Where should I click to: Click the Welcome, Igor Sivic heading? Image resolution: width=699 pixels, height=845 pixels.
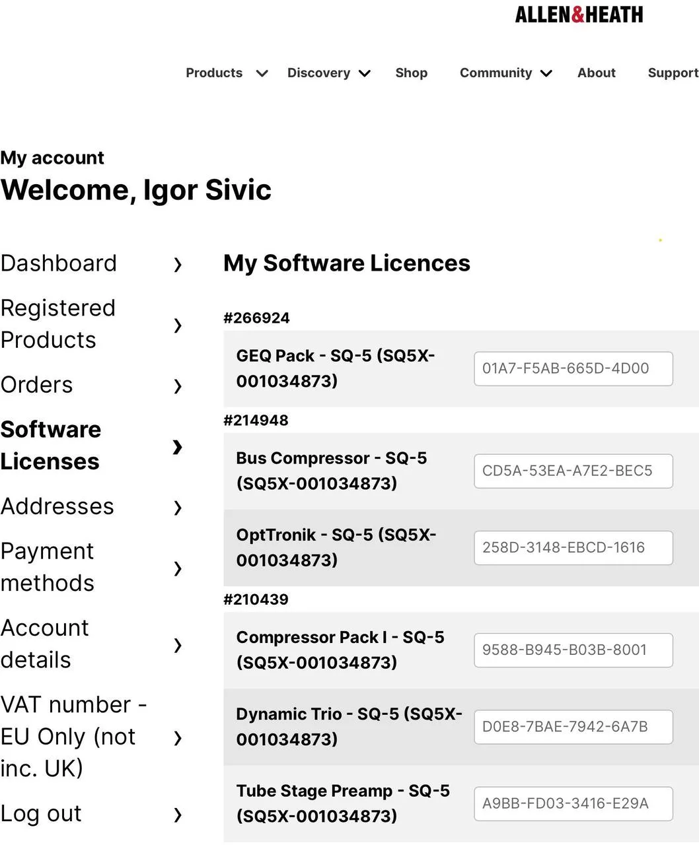click(136, 189)
